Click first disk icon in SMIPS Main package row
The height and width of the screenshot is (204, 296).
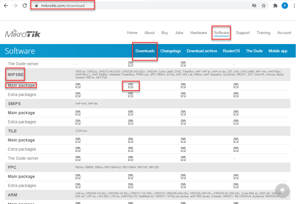pos(78,113)
